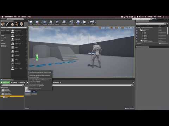Screen dimensions: 169x126
Task: Open the Marketplace toolbar icon
Action: (x=51, y=22)
